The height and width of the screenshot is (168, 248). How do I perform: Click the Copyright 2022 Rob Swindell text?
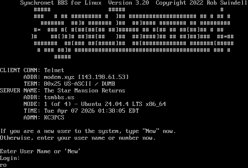[x=201, y=3]
